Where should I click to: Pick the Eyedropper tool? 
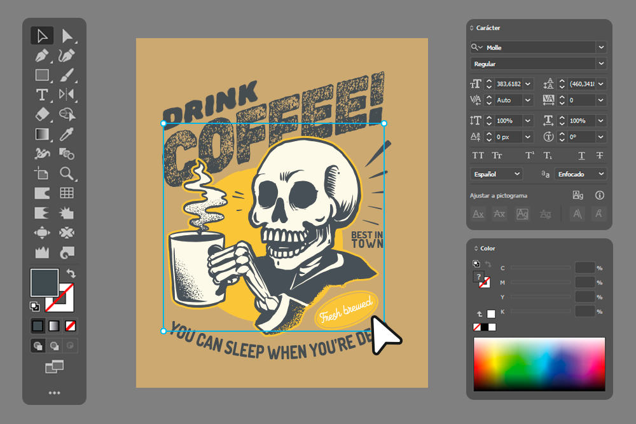(67, 134)
